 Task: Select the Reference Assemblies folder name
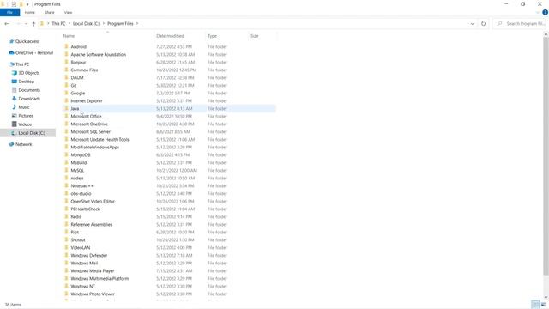point(92,225)
